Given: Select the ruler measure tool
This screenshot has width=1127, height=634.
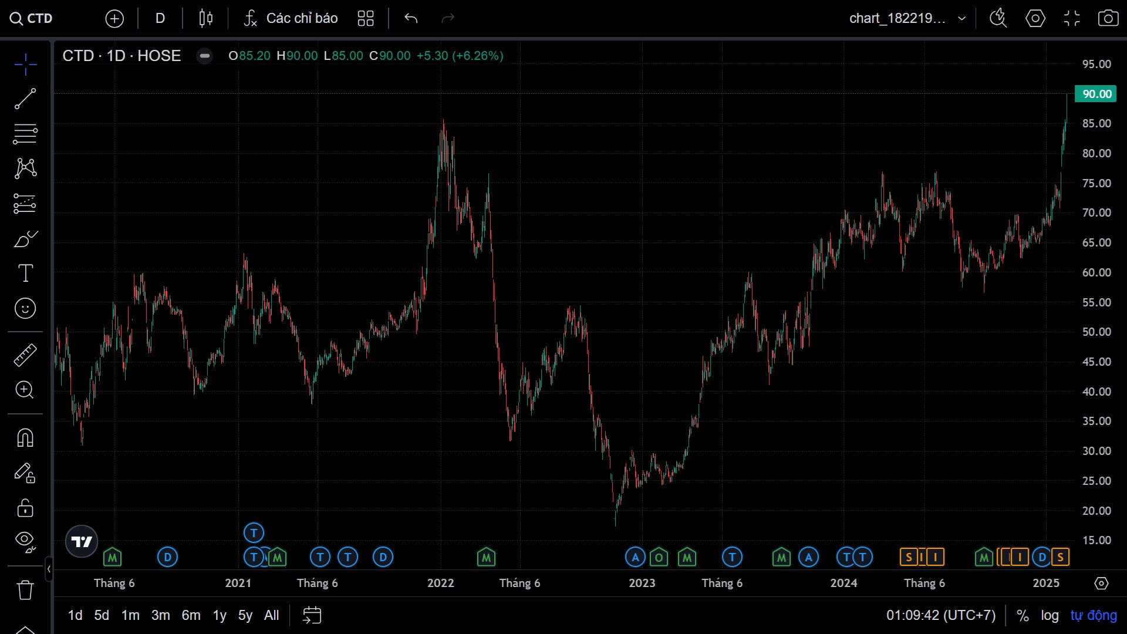Looking at the screenshot, I should 25,355.
